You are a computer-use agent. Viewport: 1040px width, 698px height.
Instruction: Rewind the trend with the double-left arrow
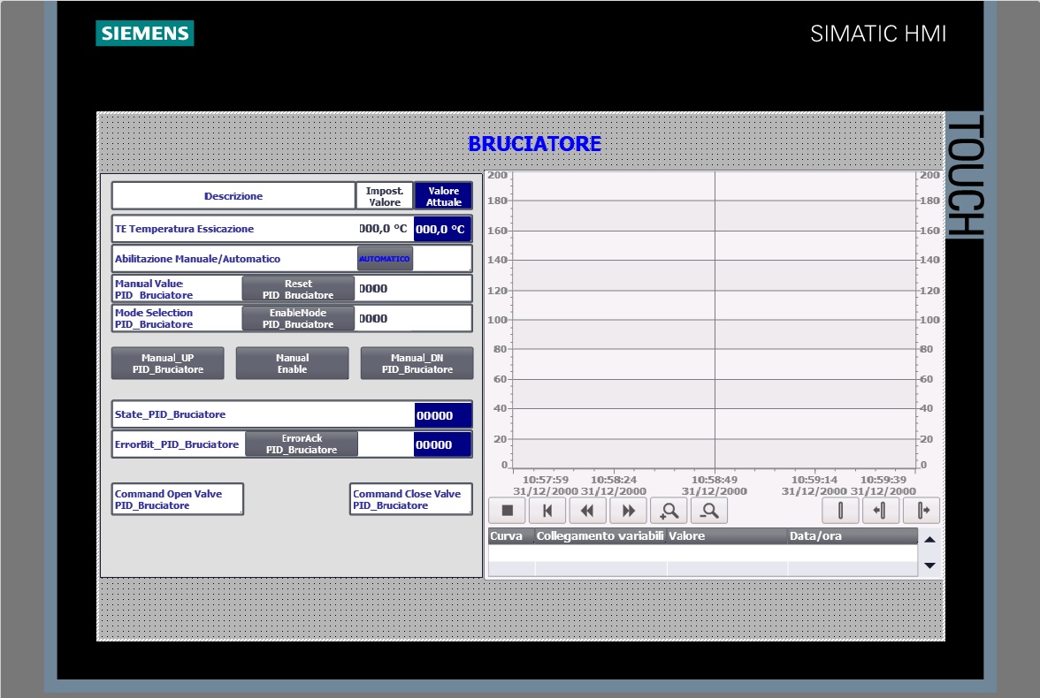click(x=587, y=511)
